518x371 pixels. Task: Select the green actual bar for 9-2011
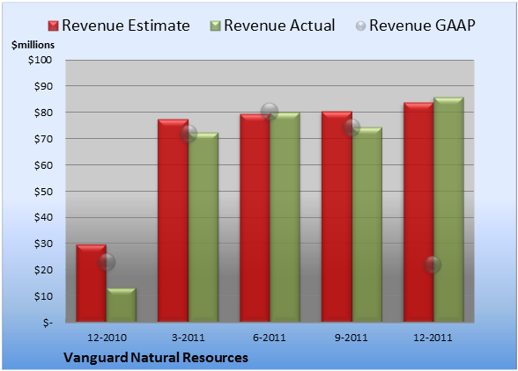366,224
